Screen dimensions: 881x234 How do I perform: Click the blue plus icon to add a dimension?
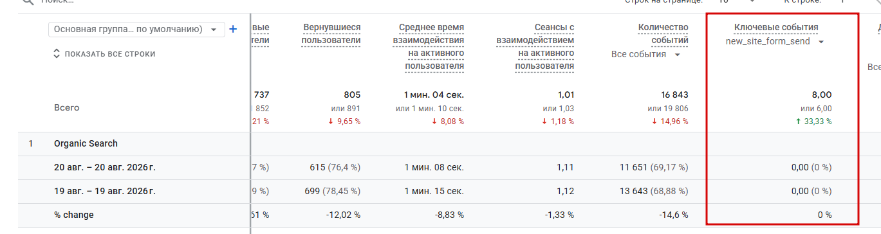(x=233, y=29)
